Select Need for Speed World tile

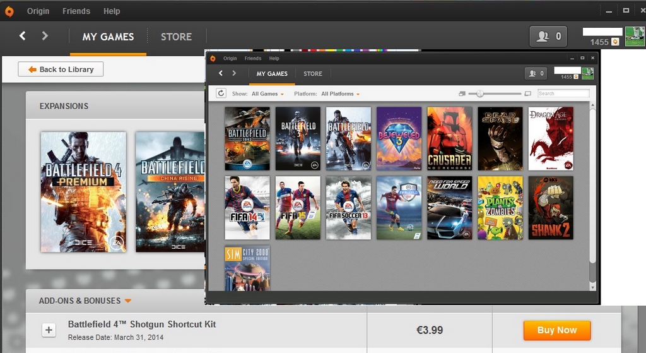click(449, 208)
